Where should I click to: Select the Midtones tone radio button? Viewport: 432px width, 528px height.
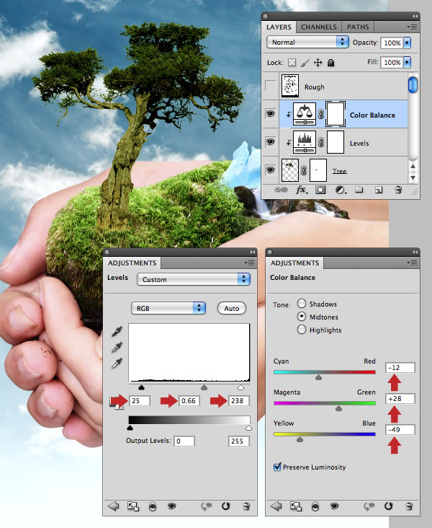point(302,317)
